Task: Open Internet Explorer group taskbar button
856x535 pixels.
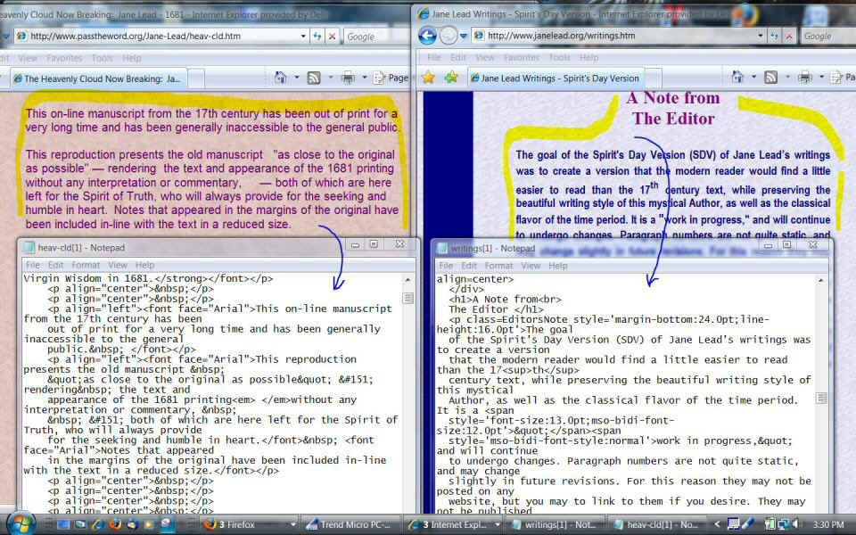Action: coord(455,524)
